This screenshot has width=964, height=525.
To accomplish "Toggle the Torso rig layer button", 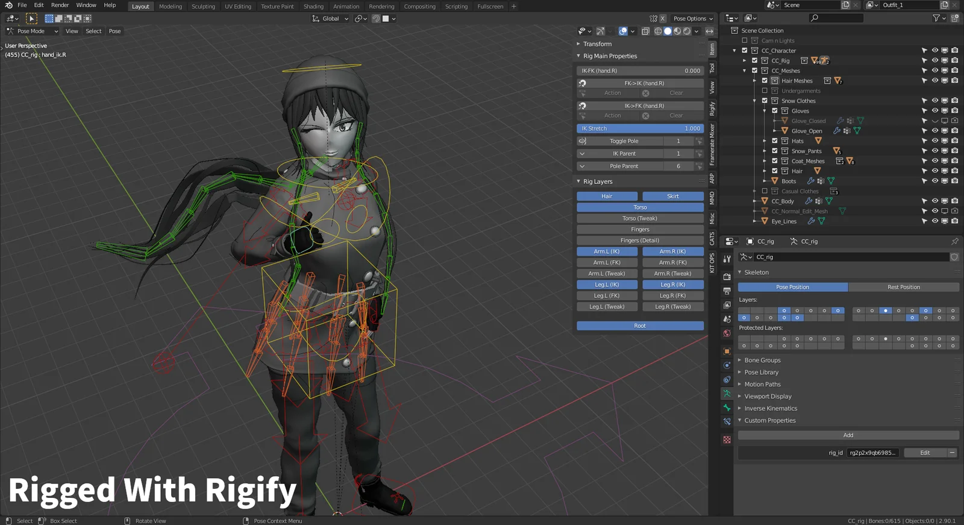I will 640,207.
